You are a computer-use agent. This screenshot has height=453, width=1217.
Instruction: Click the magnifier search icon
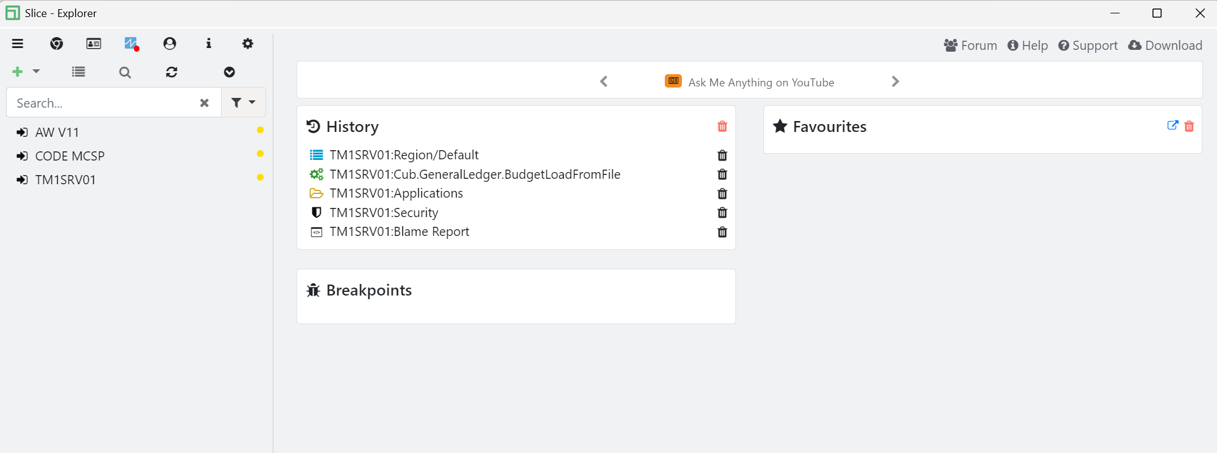click(x=125, y=72)
